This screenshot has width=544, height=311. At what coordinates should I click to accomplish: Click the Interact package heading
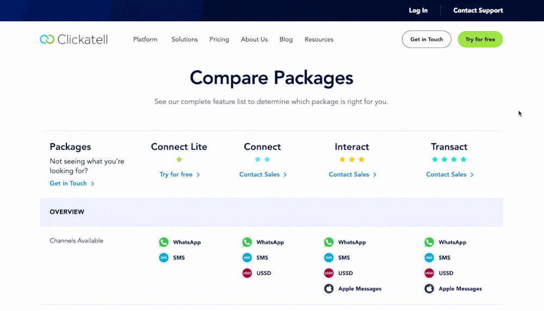[x=352, y=147]
